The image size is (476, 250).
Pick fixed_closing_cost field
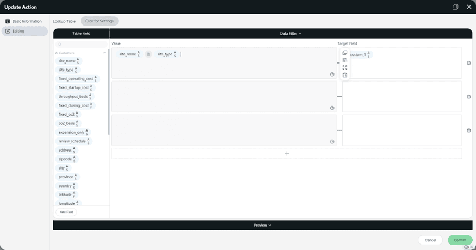75,105
